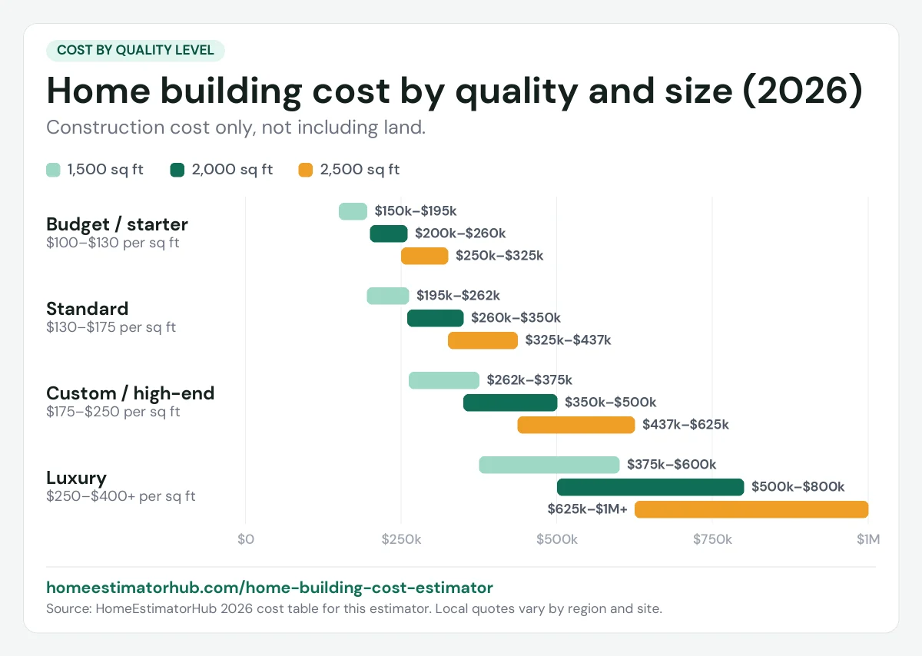Click the chart title 'Home building cost by quality and size (2026)'
Screen dimensions: 922x656
(x=455, y=91)
